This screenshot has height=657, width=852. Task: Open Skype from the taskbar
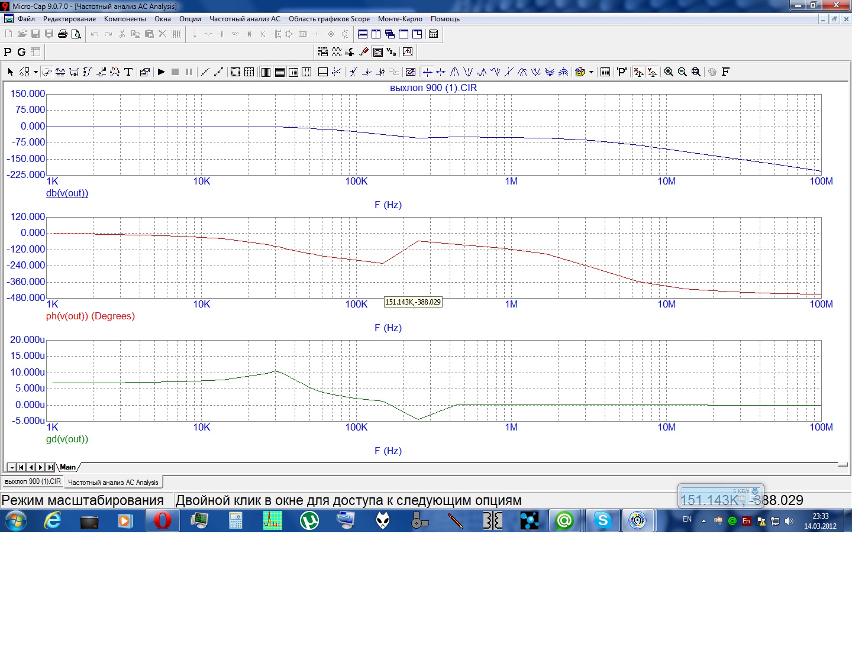coord(602,521)
